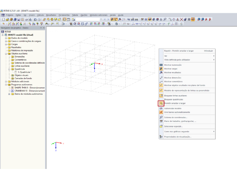Click the Open file folder icon
This screenshot has width=237, height=178.
click(7, 19)
